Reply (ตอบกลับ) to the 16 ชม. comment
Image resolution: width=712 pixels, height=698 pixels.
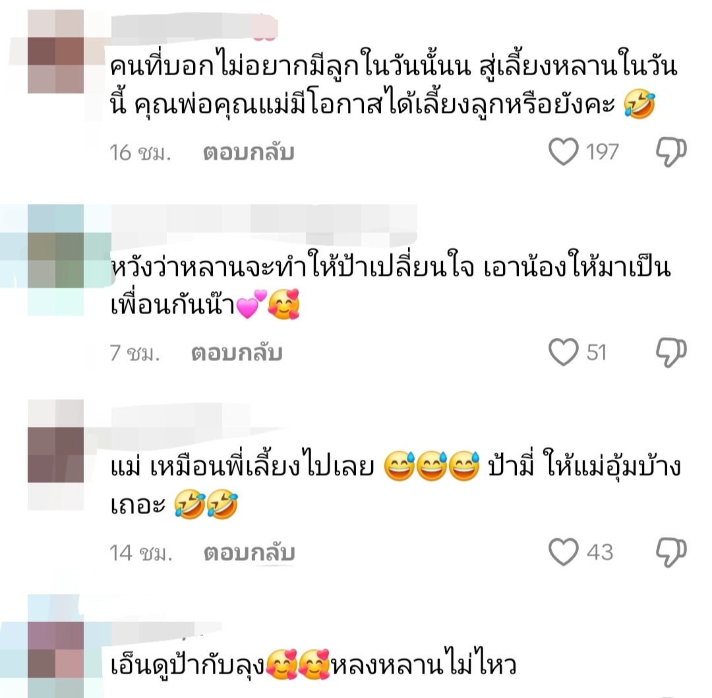(249, 152)
